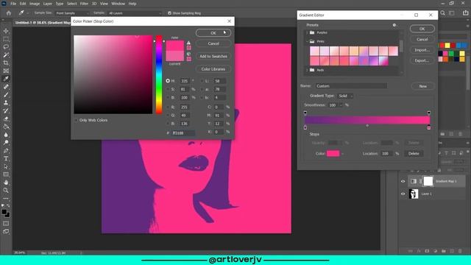
Task: Select the S (saturation) radio button
Action: pyautogui.click(x=168, y=89)
